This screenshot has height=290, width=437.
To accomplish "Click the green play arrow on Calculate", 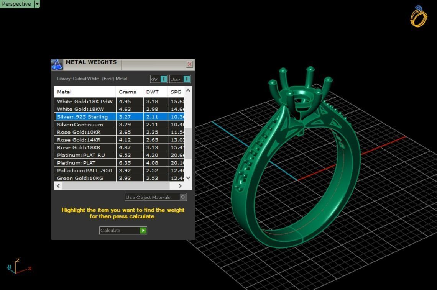I will (x=143, y=230).
